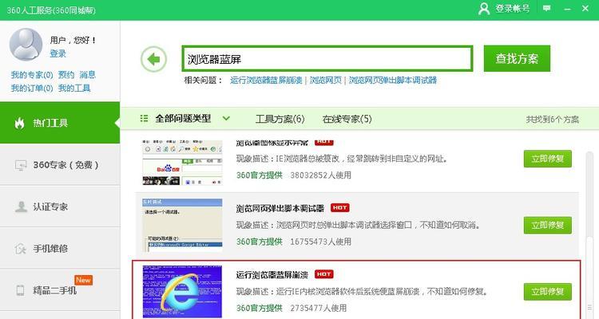This screenshot has width=599, height=319.
Task: Open the Baidu browser screenshot thumbnail
Action: tap(182, 162)
